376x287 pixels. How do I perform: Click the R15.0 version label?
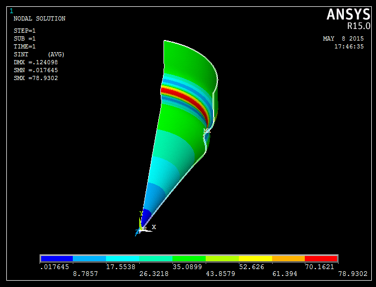click(359, 26)
